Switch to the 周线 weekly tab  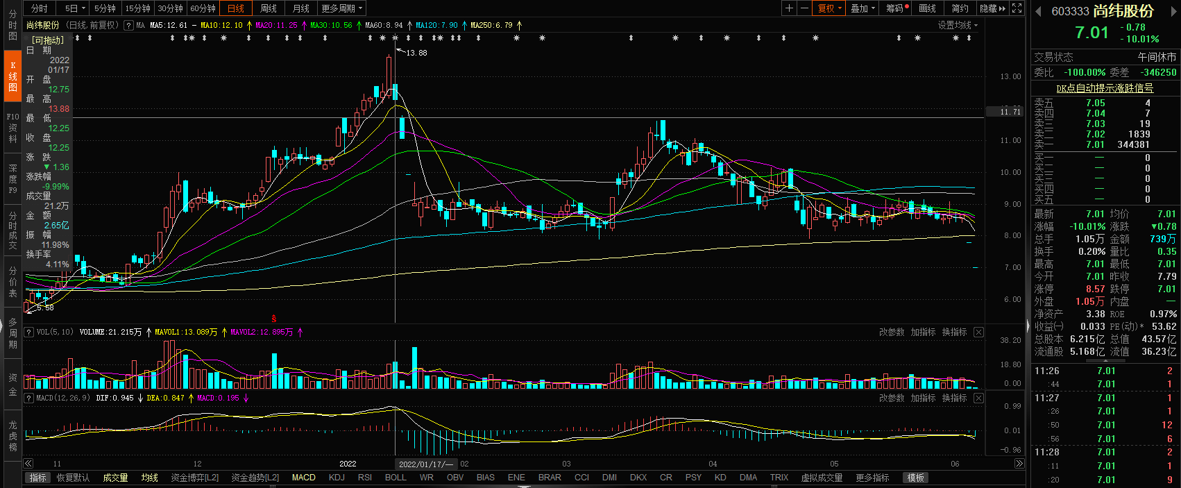point(269,8)
